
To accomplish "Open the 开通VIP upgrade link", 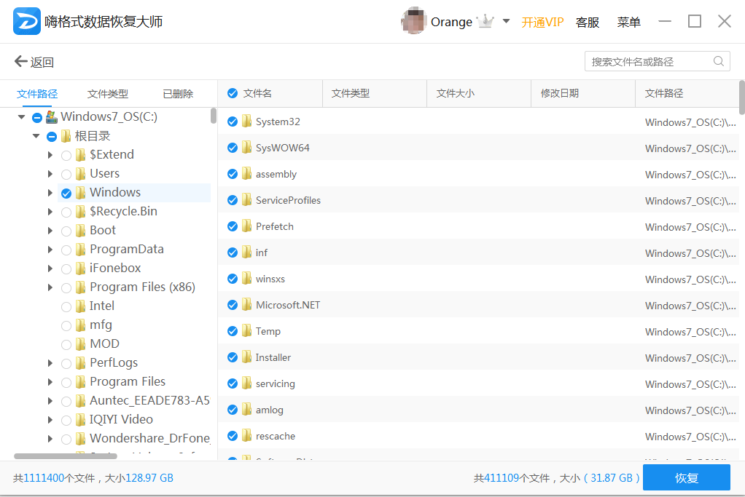I will pyautogui.click(x=542, y=23).
